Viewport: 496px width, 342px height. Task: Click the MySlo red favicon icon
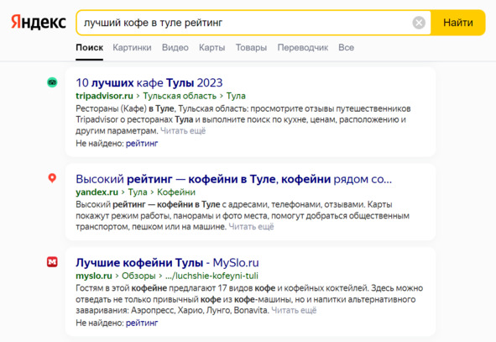tap(52, 262)
